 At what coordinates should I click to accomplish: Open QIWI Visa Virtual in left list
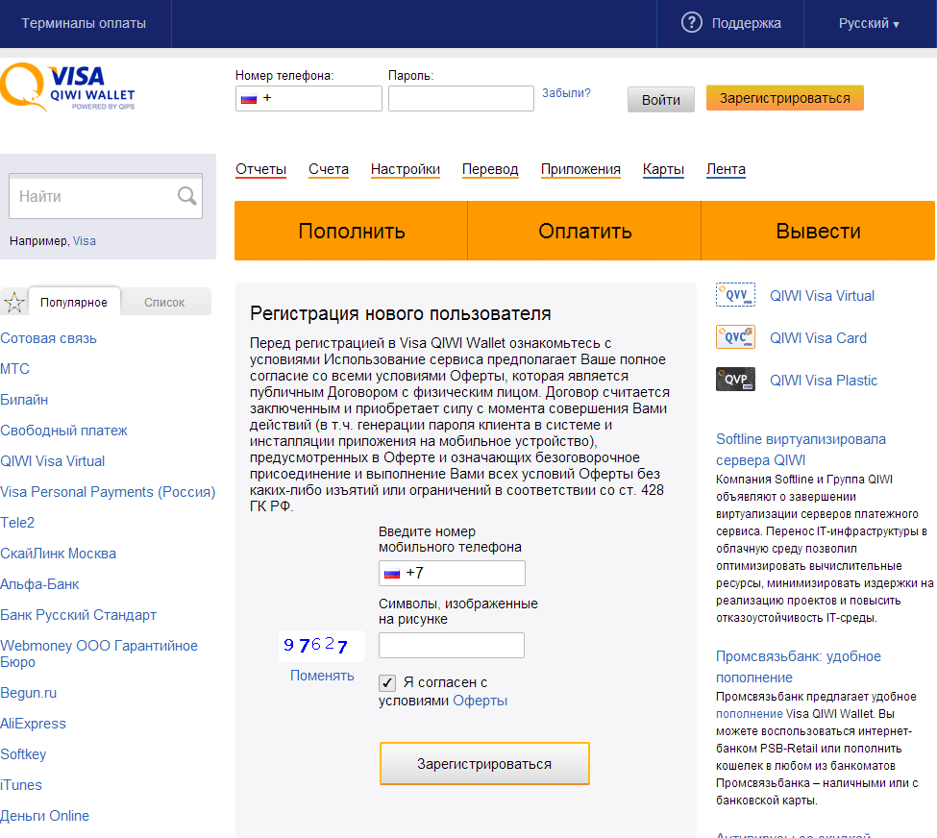pyautogui.click(x=53, y=461)
